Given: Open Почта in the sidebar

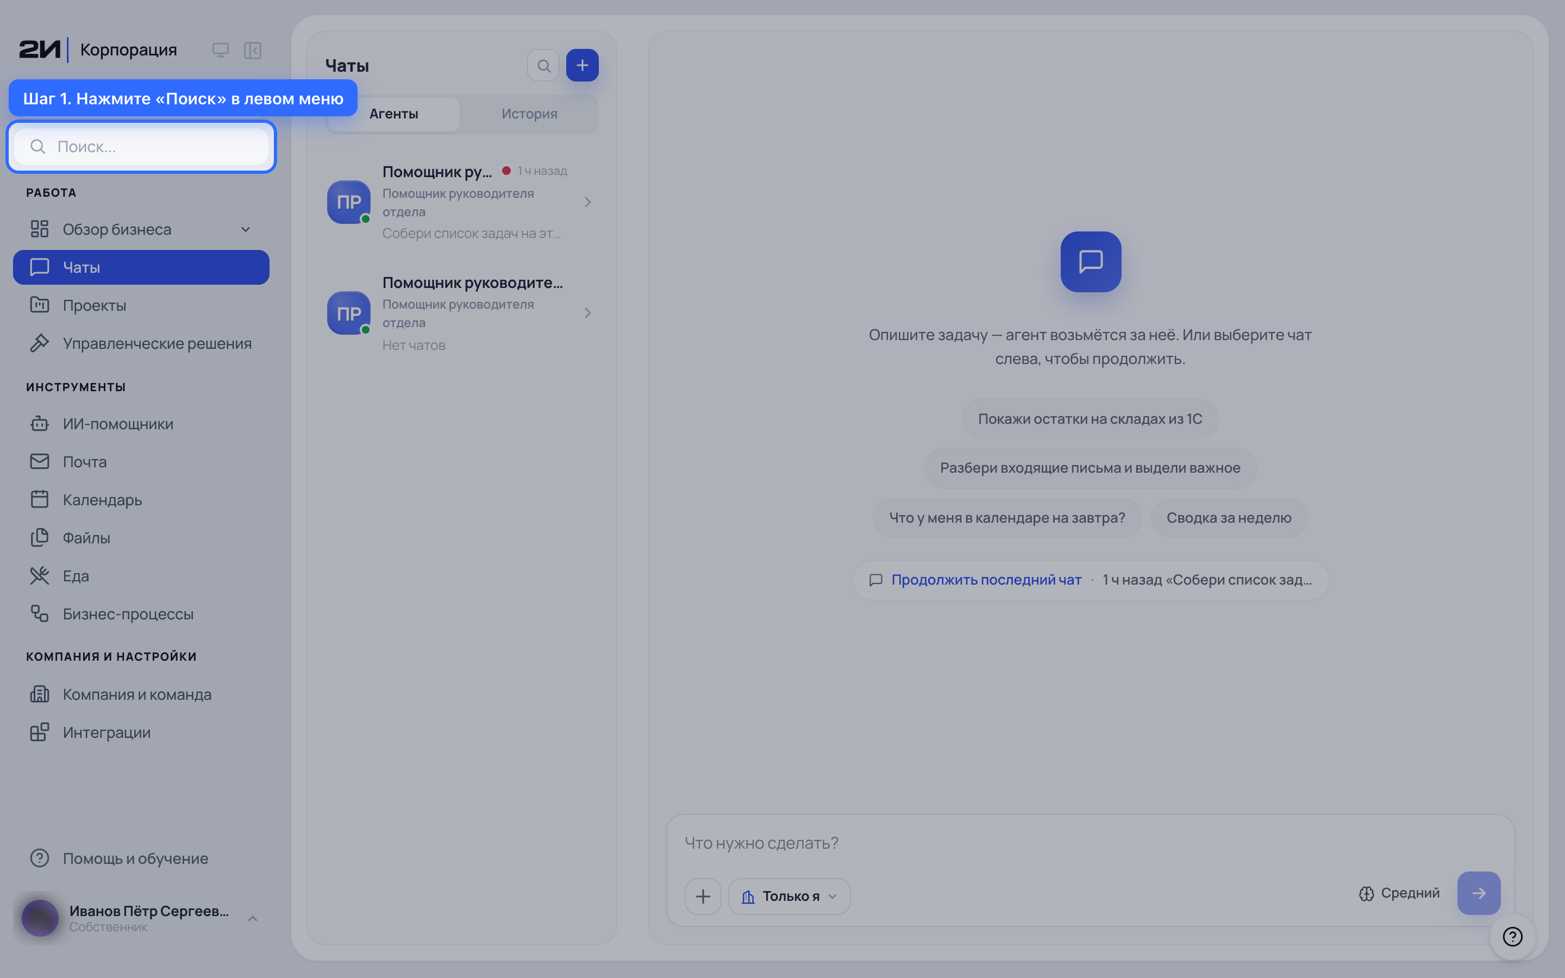Looking at the screenshot, I should point(141,462).
